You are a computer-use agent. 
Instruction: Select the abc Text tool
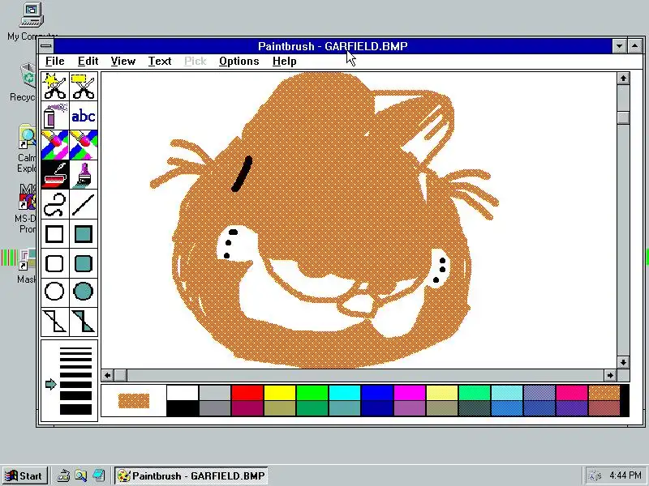click(x=84, y=116)
